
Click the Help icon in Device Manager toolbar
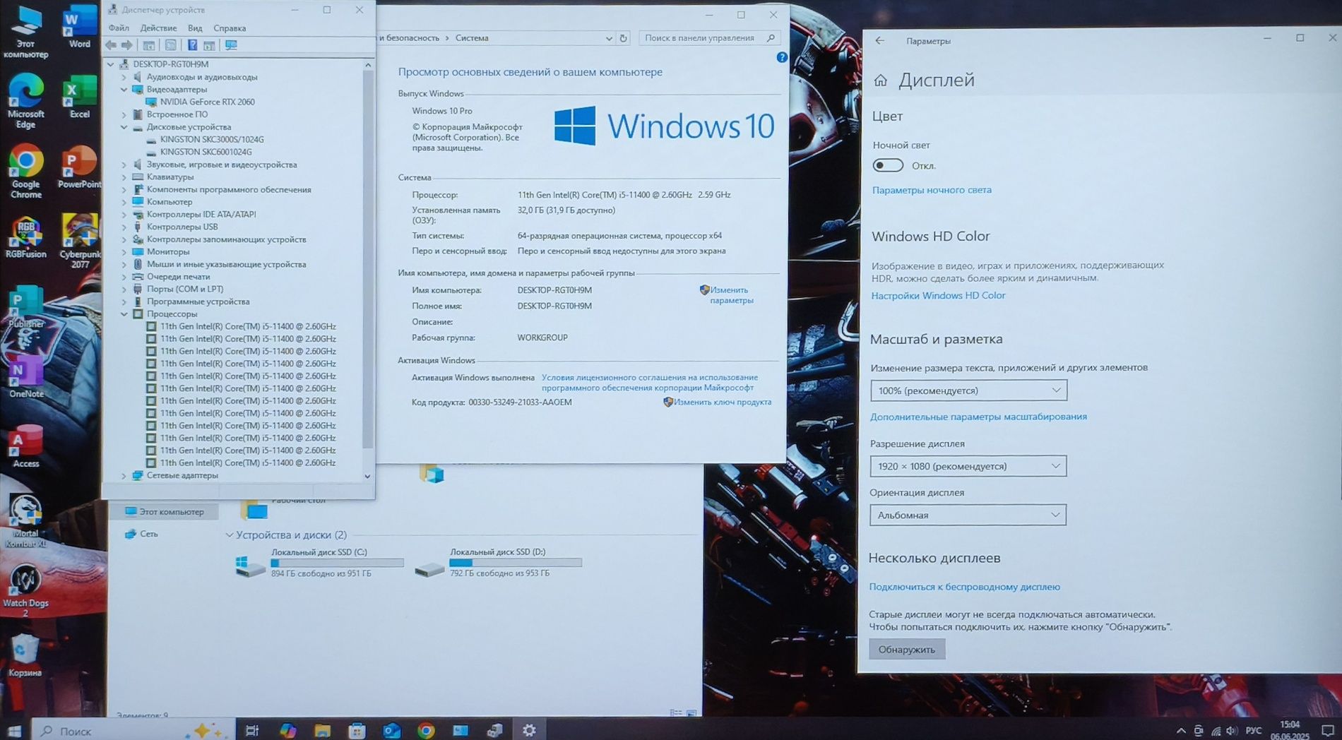pos(192,45)
